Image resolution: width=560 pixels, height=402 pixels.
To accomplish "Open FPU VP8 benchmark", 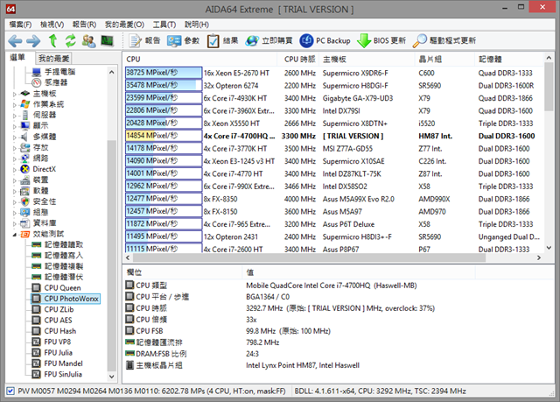I will tap(57, 342).
